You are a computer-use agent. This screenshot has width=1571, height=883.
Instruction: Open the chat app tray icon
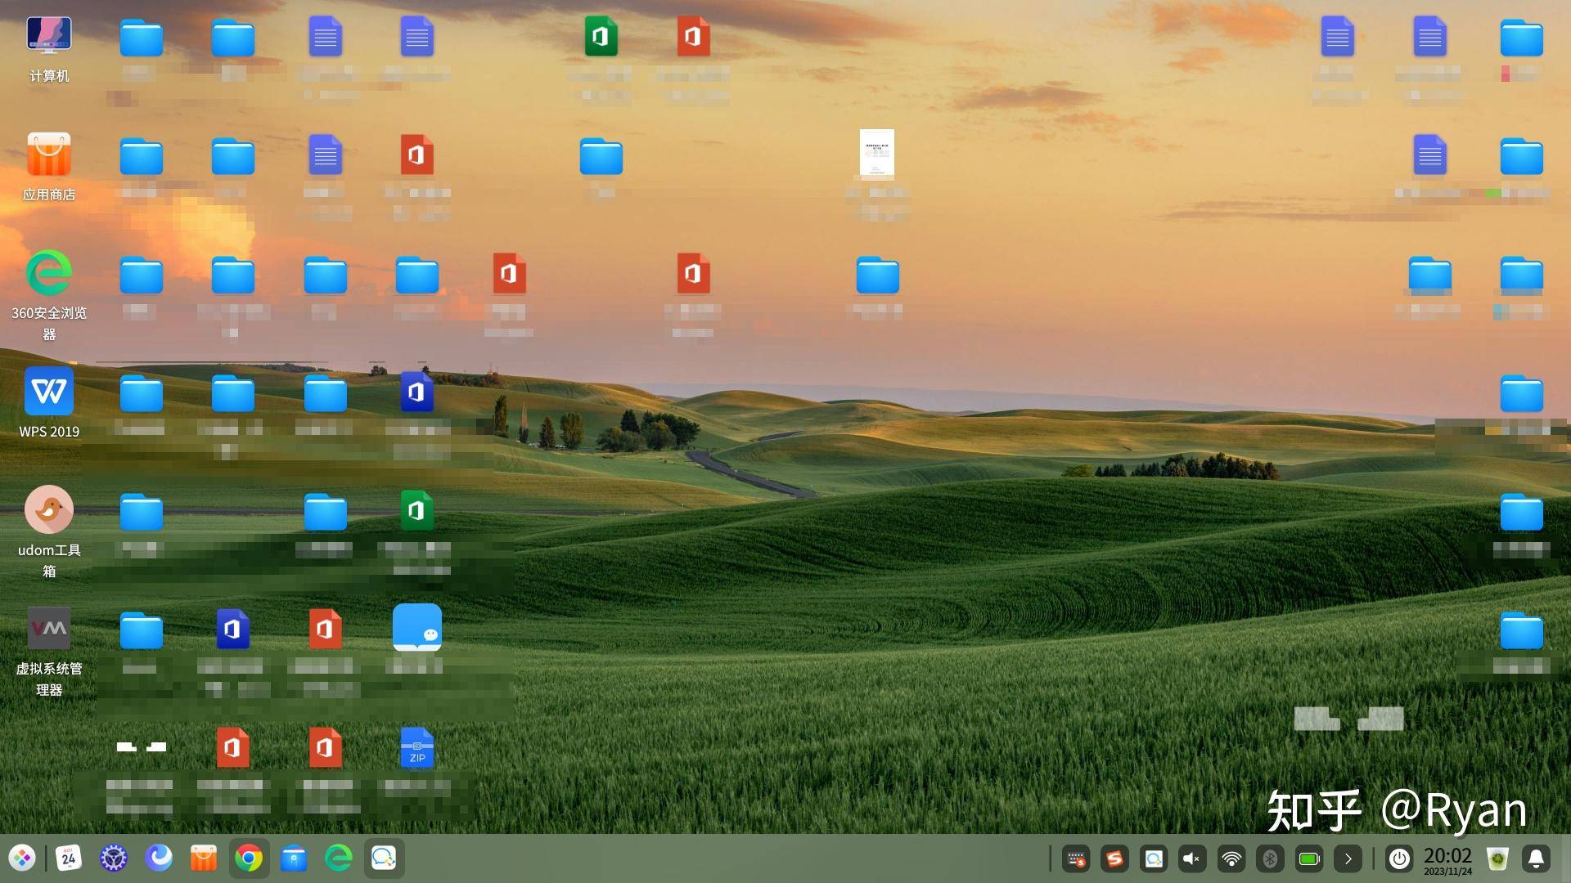1154,859
